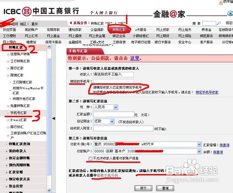Check 不允许收款人查看付款账户信息 checkbox
Image resolution: width=233 pixels, height=193 pixels.
click(90, 159)
